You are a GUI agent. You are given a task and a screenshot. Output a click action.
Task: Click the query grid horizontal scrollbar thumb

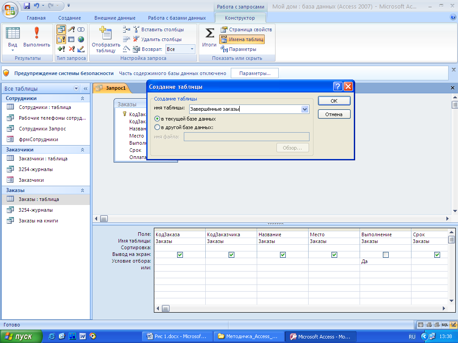click(x=165, y=308)
